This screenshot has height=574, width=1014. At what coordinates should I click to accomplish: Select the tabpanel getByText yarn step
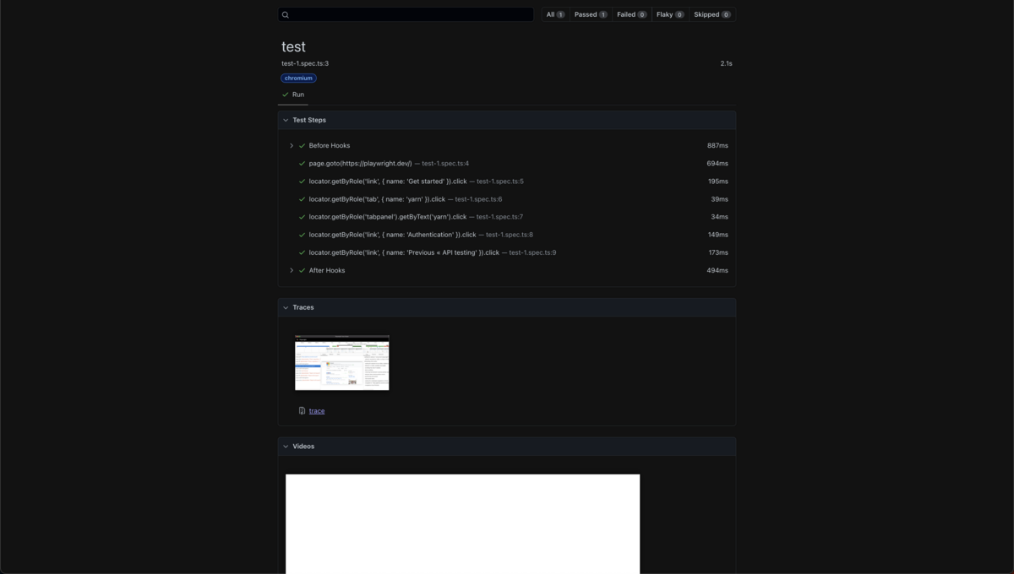507,217
